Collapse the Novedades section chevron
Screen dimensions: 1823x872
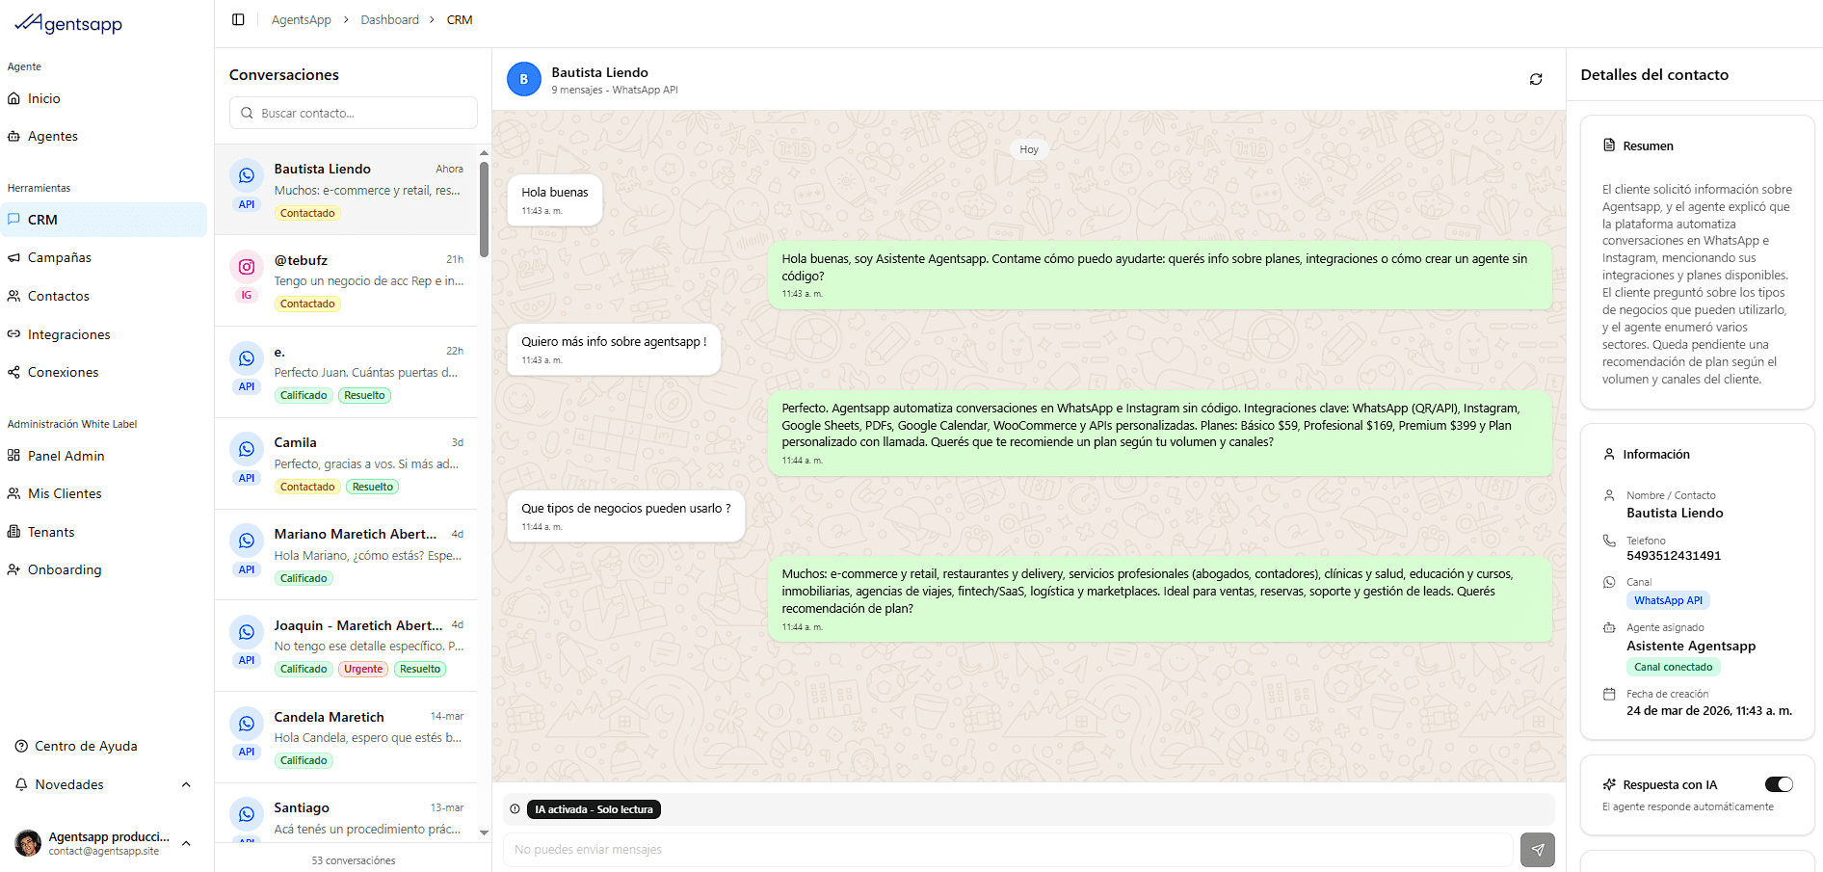[x=186, y=784]
